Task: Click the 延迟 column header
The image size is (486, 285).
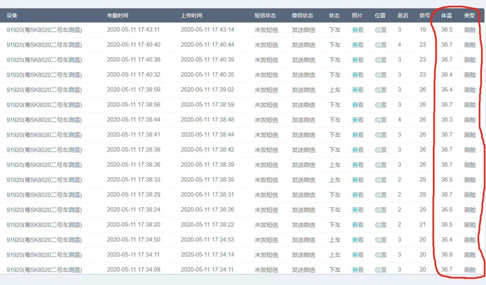Action: pos(403,15)
